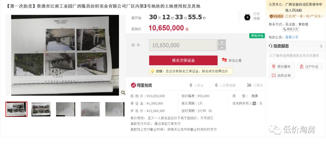Expand the 一案一账户 system dropdown
This screenshot has height=144, width=326.
pyautogui.click(x=322, y=16)
